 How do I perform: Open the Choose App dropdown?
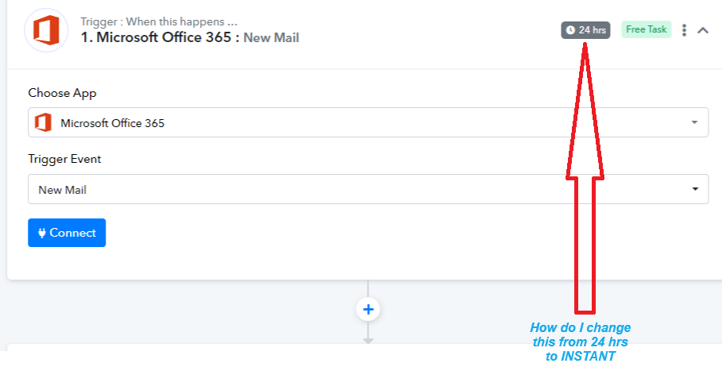point(368,122)
